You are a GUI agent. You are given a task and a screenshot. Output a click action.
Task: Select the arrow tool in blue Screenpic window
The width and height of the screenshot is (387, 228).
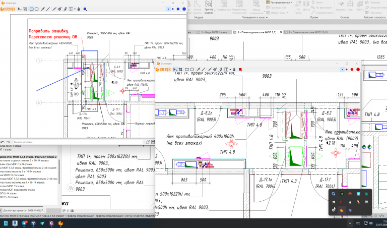pyautogui.click(x=43, y=9)
